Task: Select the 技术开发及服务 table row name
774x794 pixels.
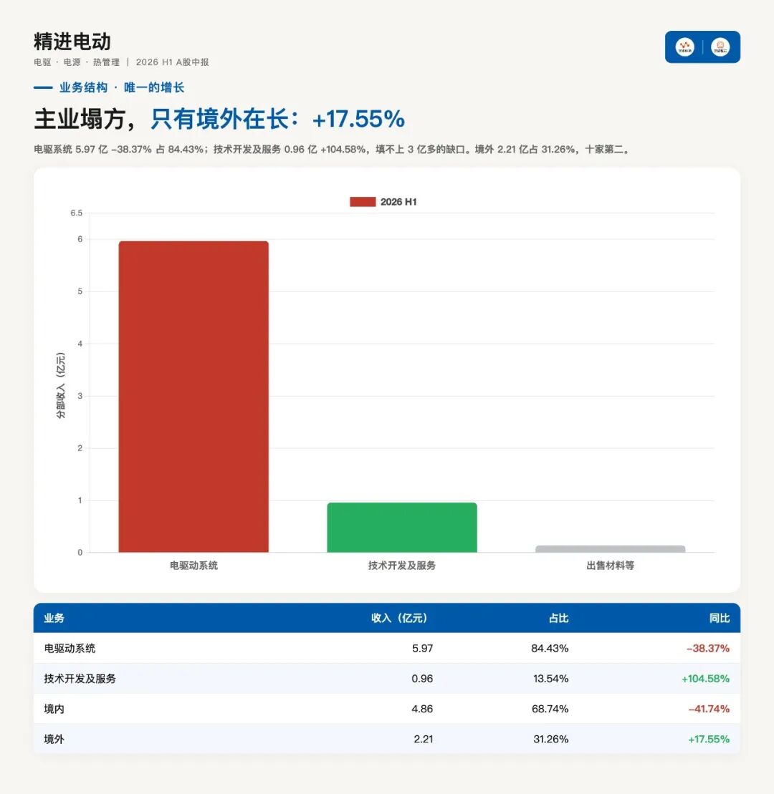Action: click(80, 679)
